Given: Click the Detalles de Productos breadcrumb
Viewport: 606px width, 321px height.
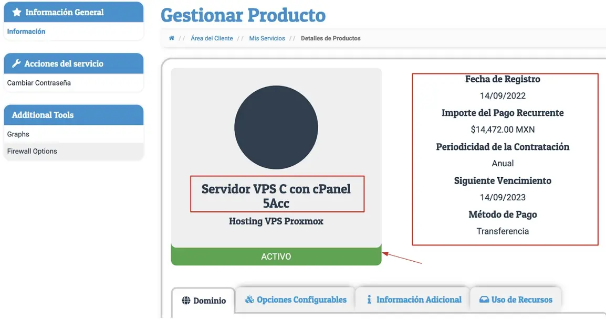Looking at the screenshot, I should tap(330, 38).
